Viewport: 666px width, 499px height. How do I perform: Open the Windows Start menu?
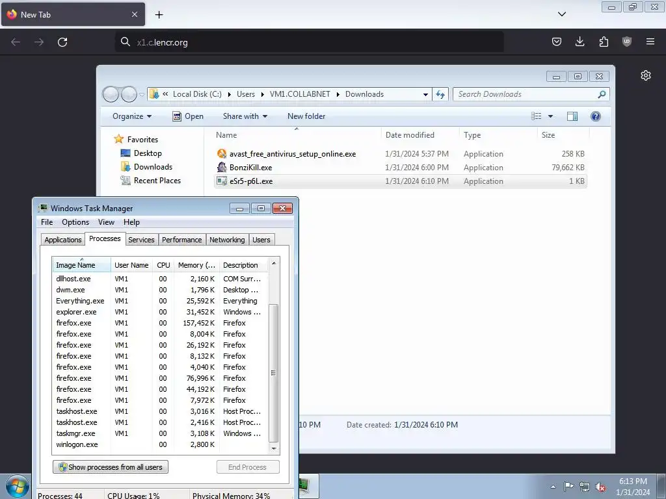(x=17, y=487)
